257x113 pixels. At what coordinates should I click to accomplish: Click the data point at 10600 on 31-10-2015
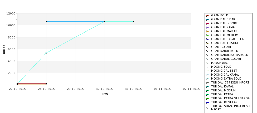pos(133,22)
